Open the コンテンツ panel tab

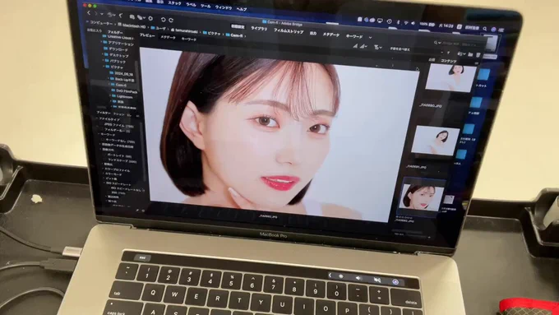pyautogui.click(x=449, y=62)
